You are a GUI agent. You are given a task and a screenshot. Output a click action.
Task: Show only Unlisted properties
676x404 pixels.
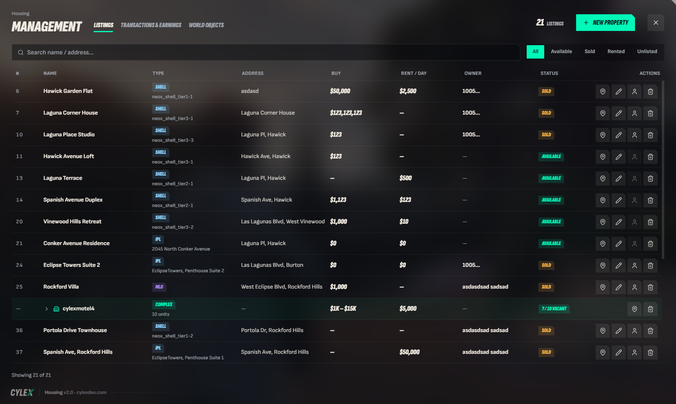coord(647,51)
